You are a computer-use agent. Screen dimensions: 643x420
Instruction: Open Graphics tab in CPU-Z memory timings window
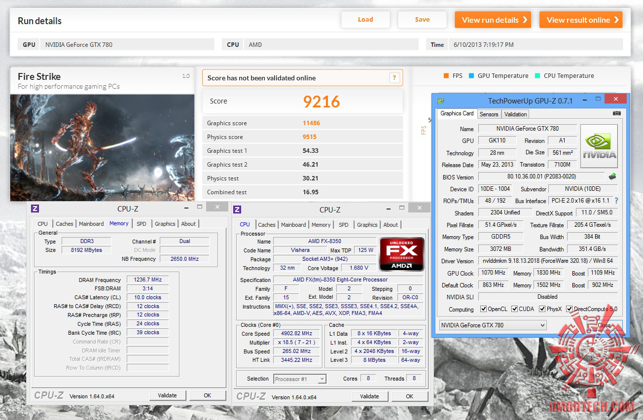165,224
